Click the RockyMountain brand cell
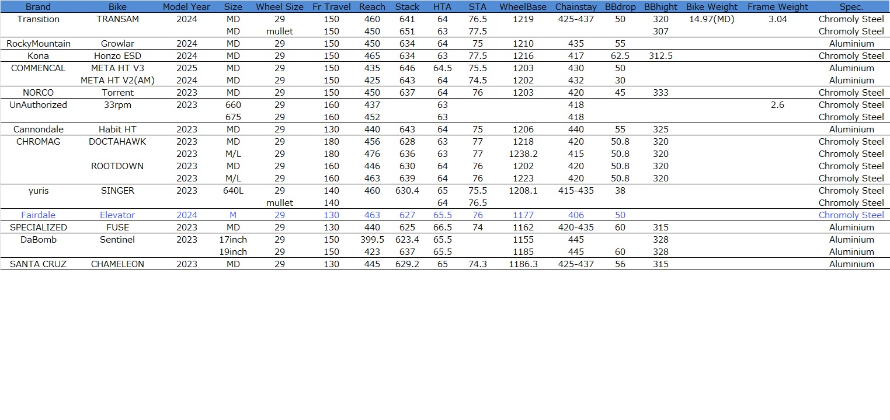The height and width of the screenshot is (420, 890). tap(39, 44)
